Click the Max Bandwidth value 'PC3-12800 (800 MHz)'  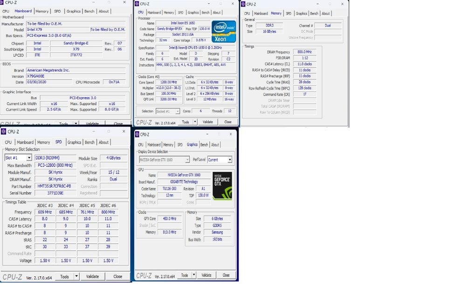point(55,165)
